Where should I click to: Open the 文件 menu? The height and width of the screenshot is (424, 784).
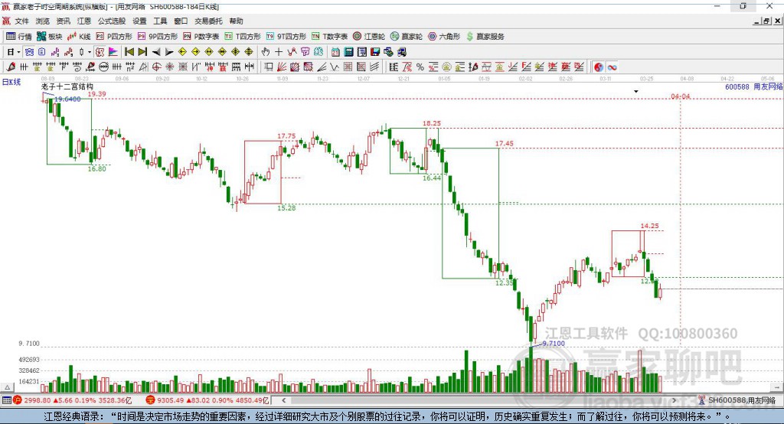coord(21,21)
